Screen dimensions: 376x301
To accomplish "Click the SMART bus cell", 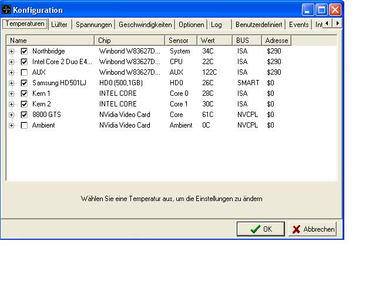I will point(248,83).
